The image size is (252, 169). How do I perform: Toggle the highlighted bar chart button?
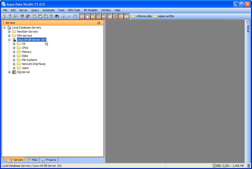(121, 16)
